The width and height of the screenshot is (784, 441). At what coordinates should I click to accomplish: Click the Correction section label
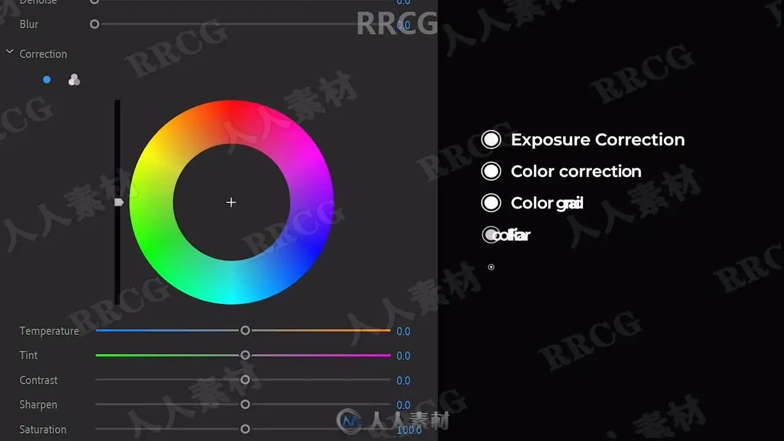[x=43, y=54]
